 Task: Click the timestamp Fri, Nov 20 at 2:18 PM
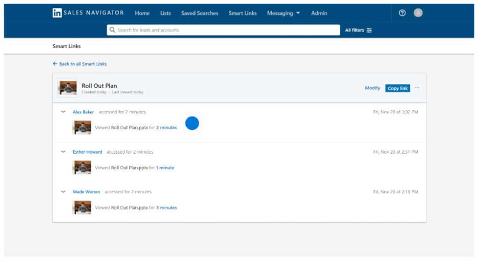(396, 192)
